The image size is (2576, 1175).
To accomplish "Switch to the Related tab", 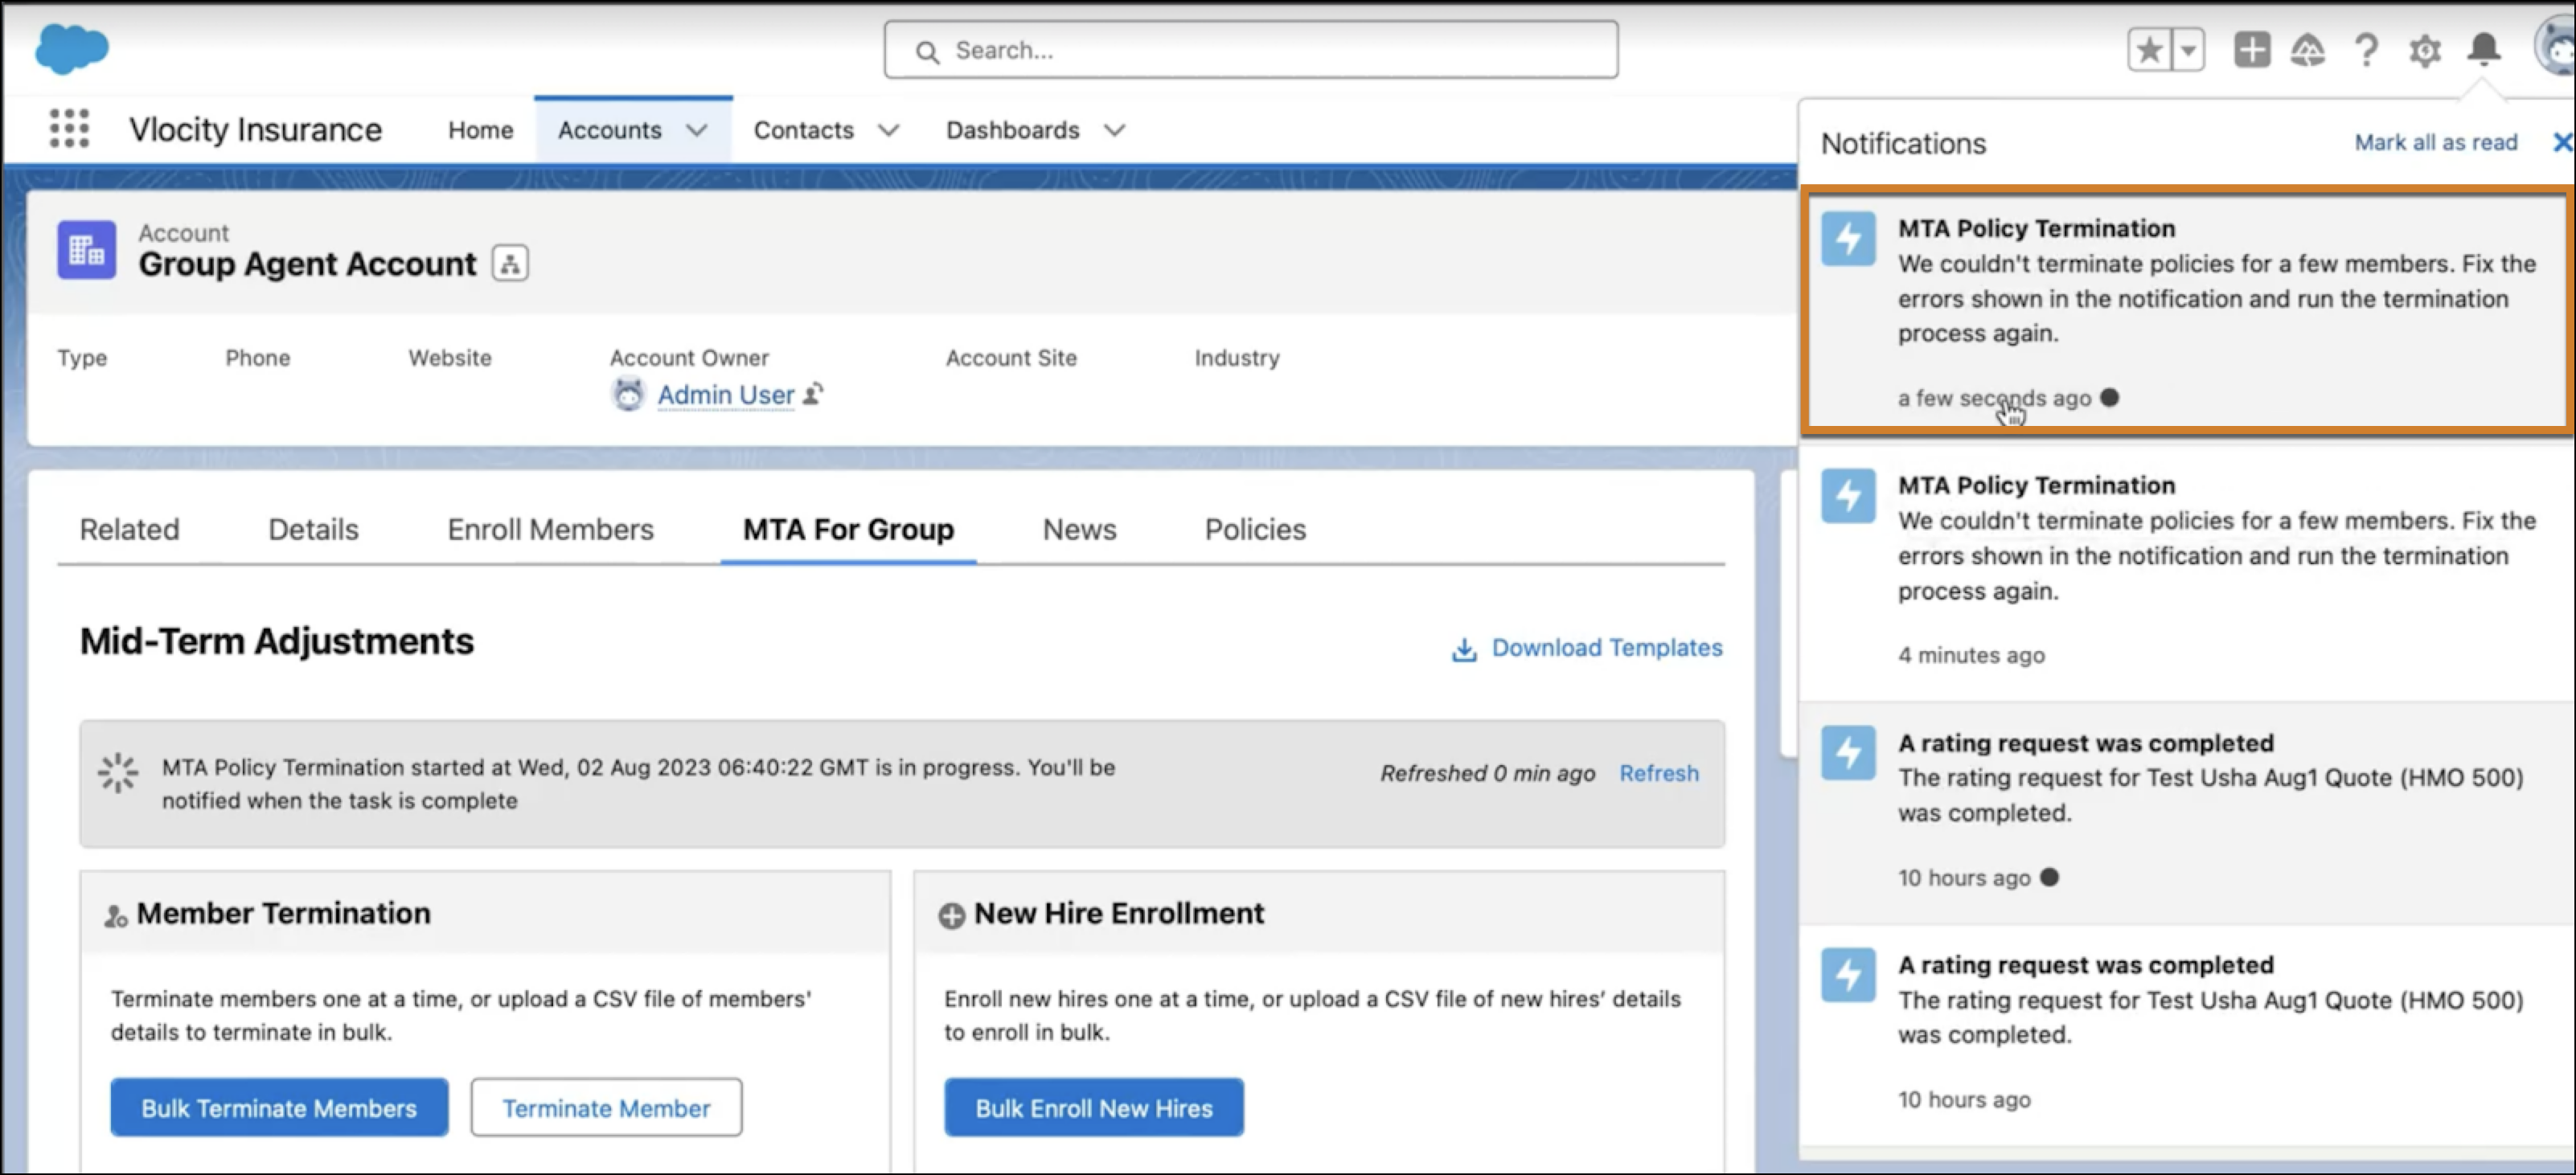I will point(130,529).
